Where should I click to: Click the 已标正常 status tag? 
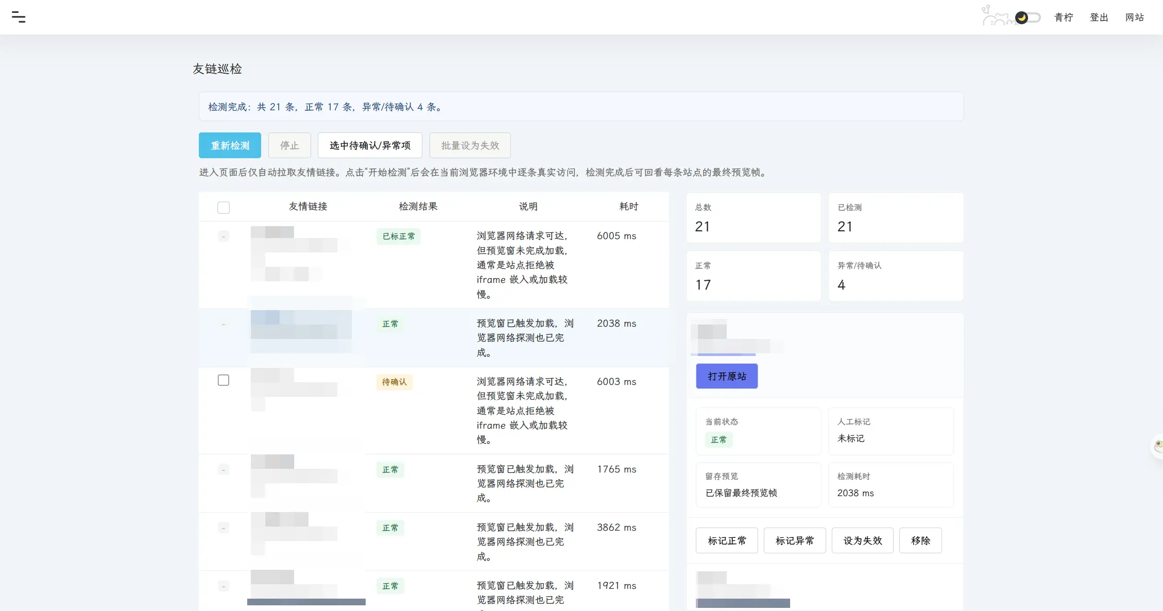coord(399,236)
